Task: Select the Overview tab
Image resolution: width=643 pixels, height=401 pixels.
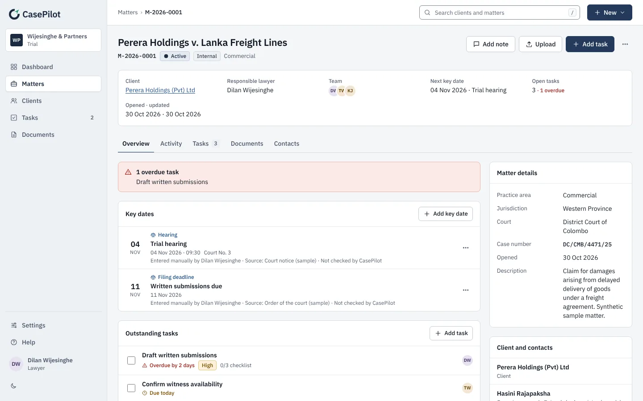Action: click(x=136, y=143)
